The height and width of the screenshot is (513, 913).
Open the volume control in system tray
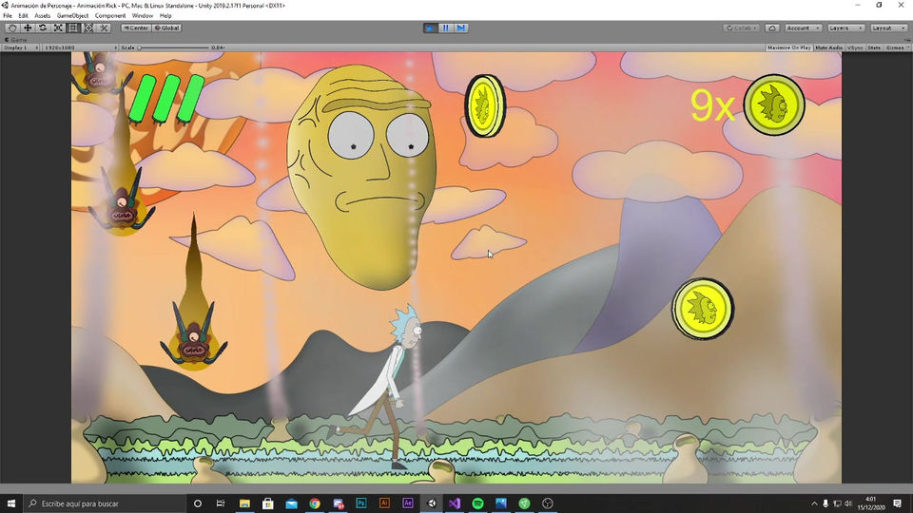tap(848, 503)
